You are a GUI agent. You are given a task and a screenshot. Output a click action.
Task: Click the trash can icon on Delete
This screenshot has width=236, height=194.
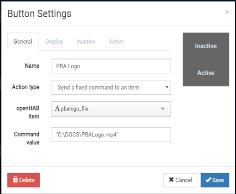click(x=15, y=180)
